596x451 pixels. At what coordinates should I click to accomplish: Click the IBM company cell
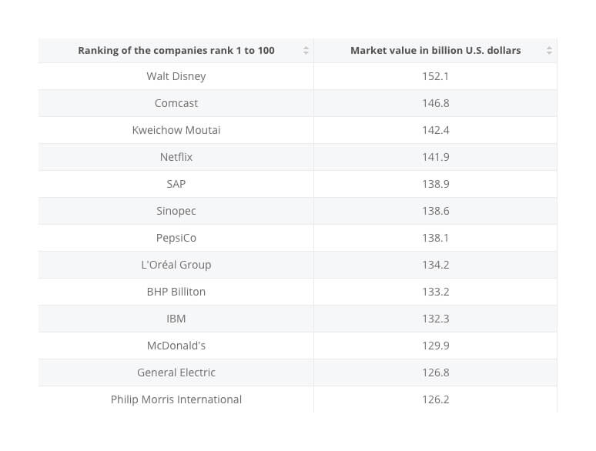coord(176,319)
